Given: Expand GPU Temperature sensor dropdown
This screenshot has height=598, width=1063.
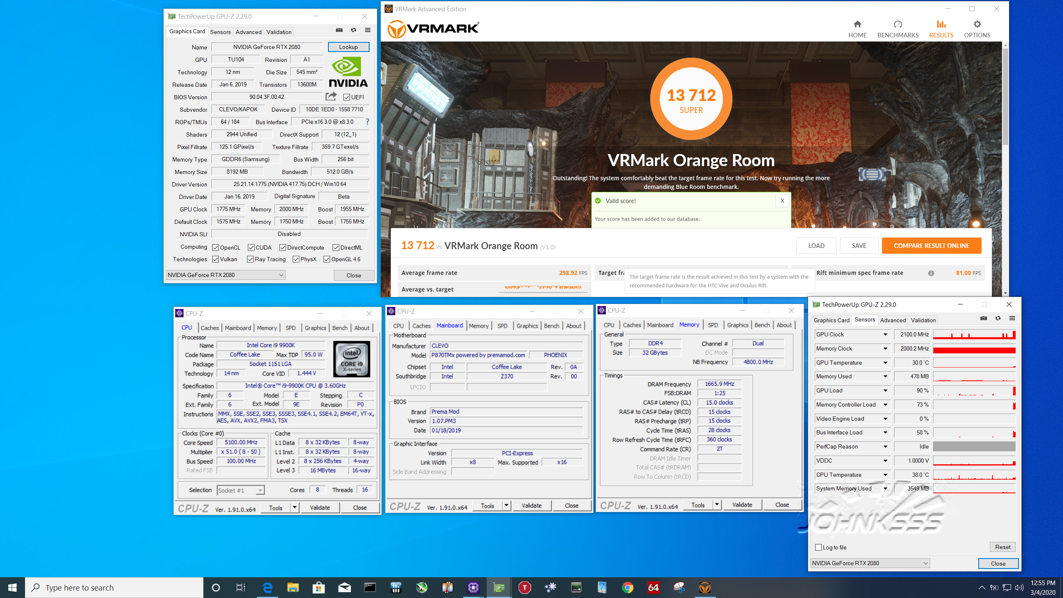Looking at the screenshot, I should pyautogui.click(x=885, y=363).
